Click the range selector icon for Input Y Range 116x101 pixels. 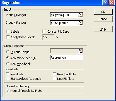click(x=80, y=15)
